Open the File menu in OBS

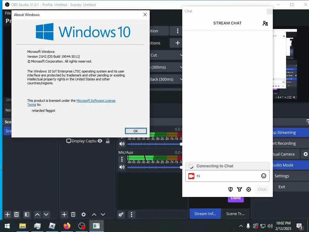[8, 13]
